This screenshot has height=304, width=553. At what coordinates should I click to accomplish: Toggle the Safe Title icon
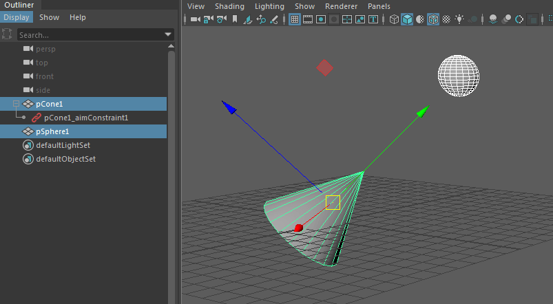[373, 19]
